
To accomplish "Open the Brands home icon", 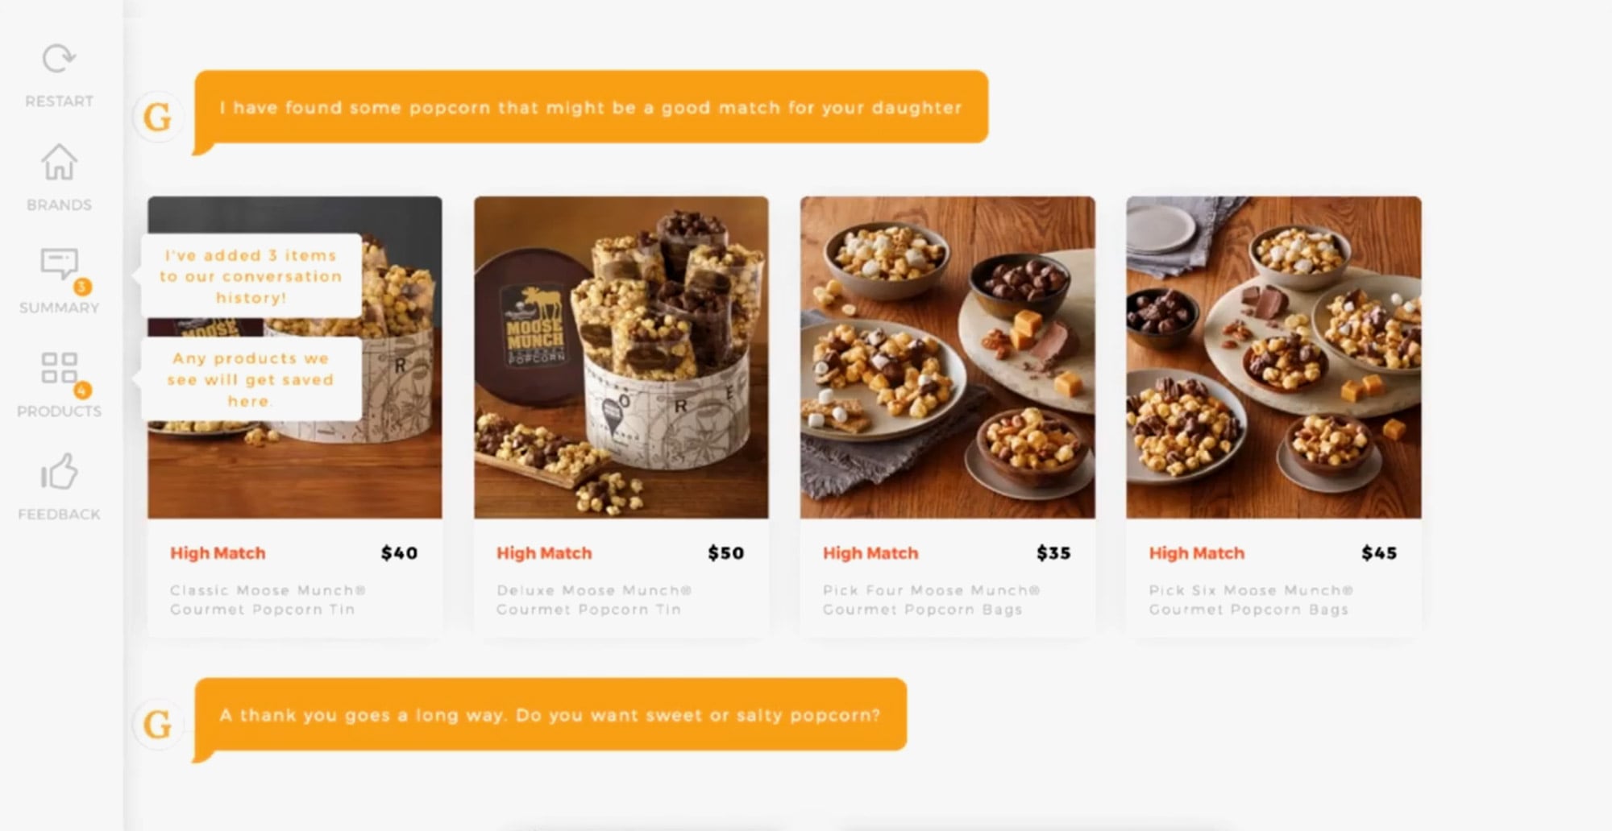I will (59, 163).
